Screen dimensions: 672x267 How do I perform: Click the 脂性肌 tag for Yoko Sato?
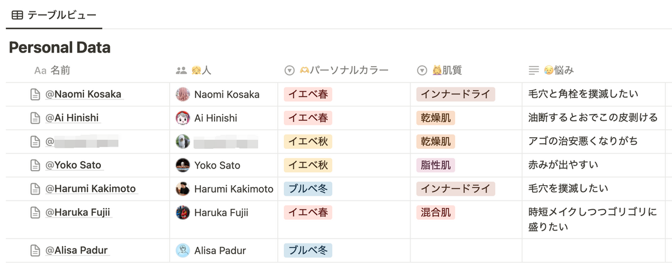436,165
